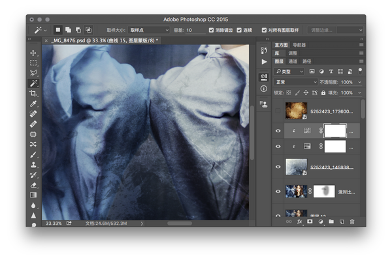Screen dimensions: 392x262
Task: Click Delete layer trash icon
Action: (352, 222)
